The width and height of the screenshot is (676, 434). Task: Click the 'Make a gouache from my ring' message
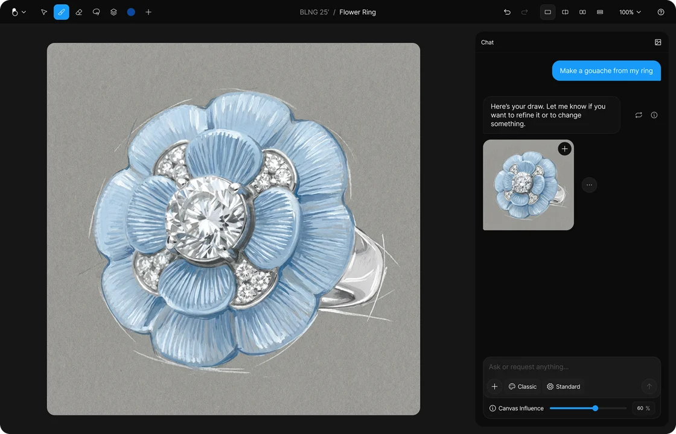(x=606, y=71)
